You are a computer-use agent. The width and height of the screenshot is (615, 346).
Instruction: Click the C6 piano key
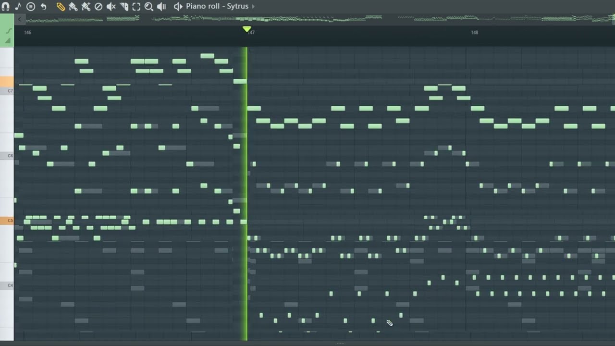point(7,156)
